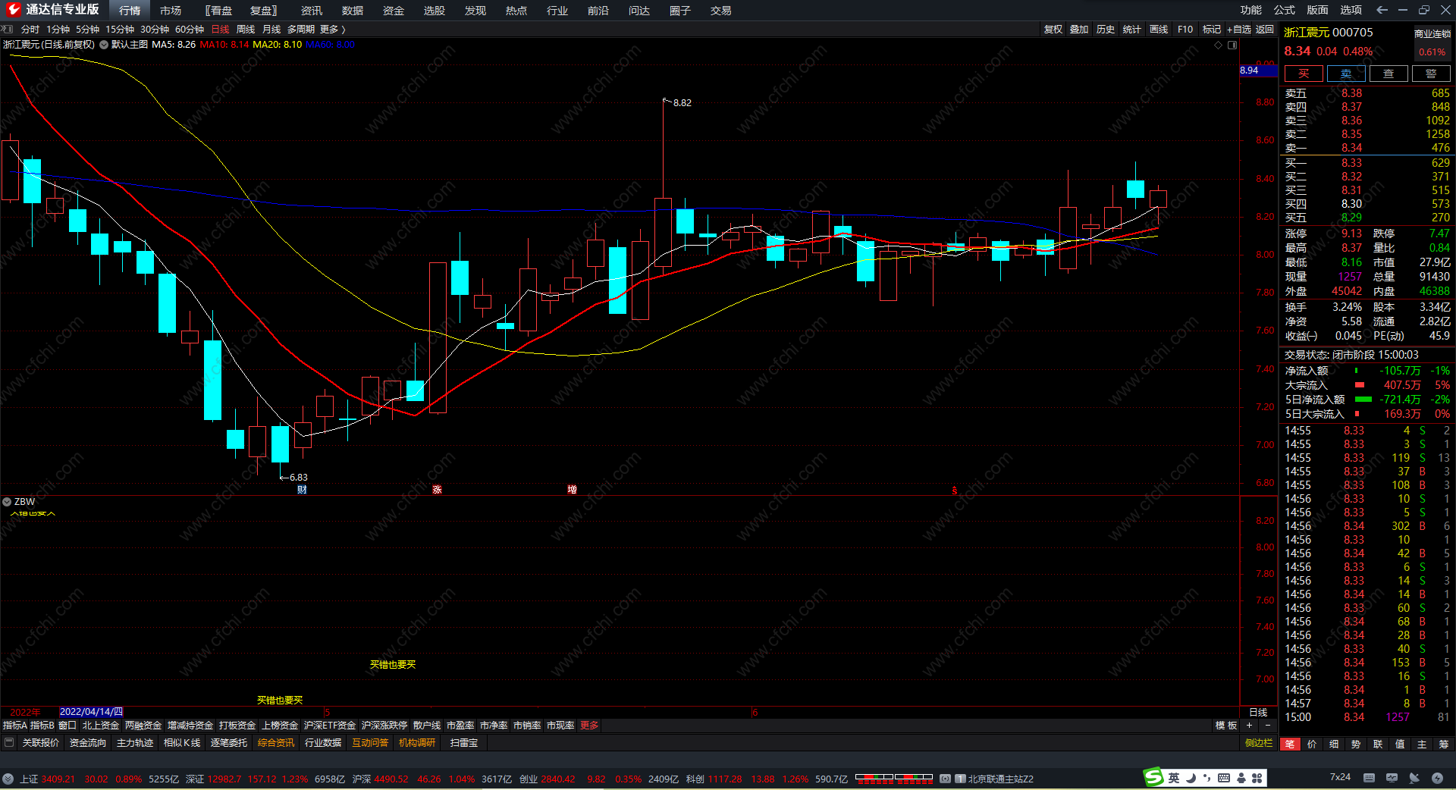This screenshot has width=1456, height=790.
Task: Open the 多周期 multi-period dropdown
Action: pos(301,29)
